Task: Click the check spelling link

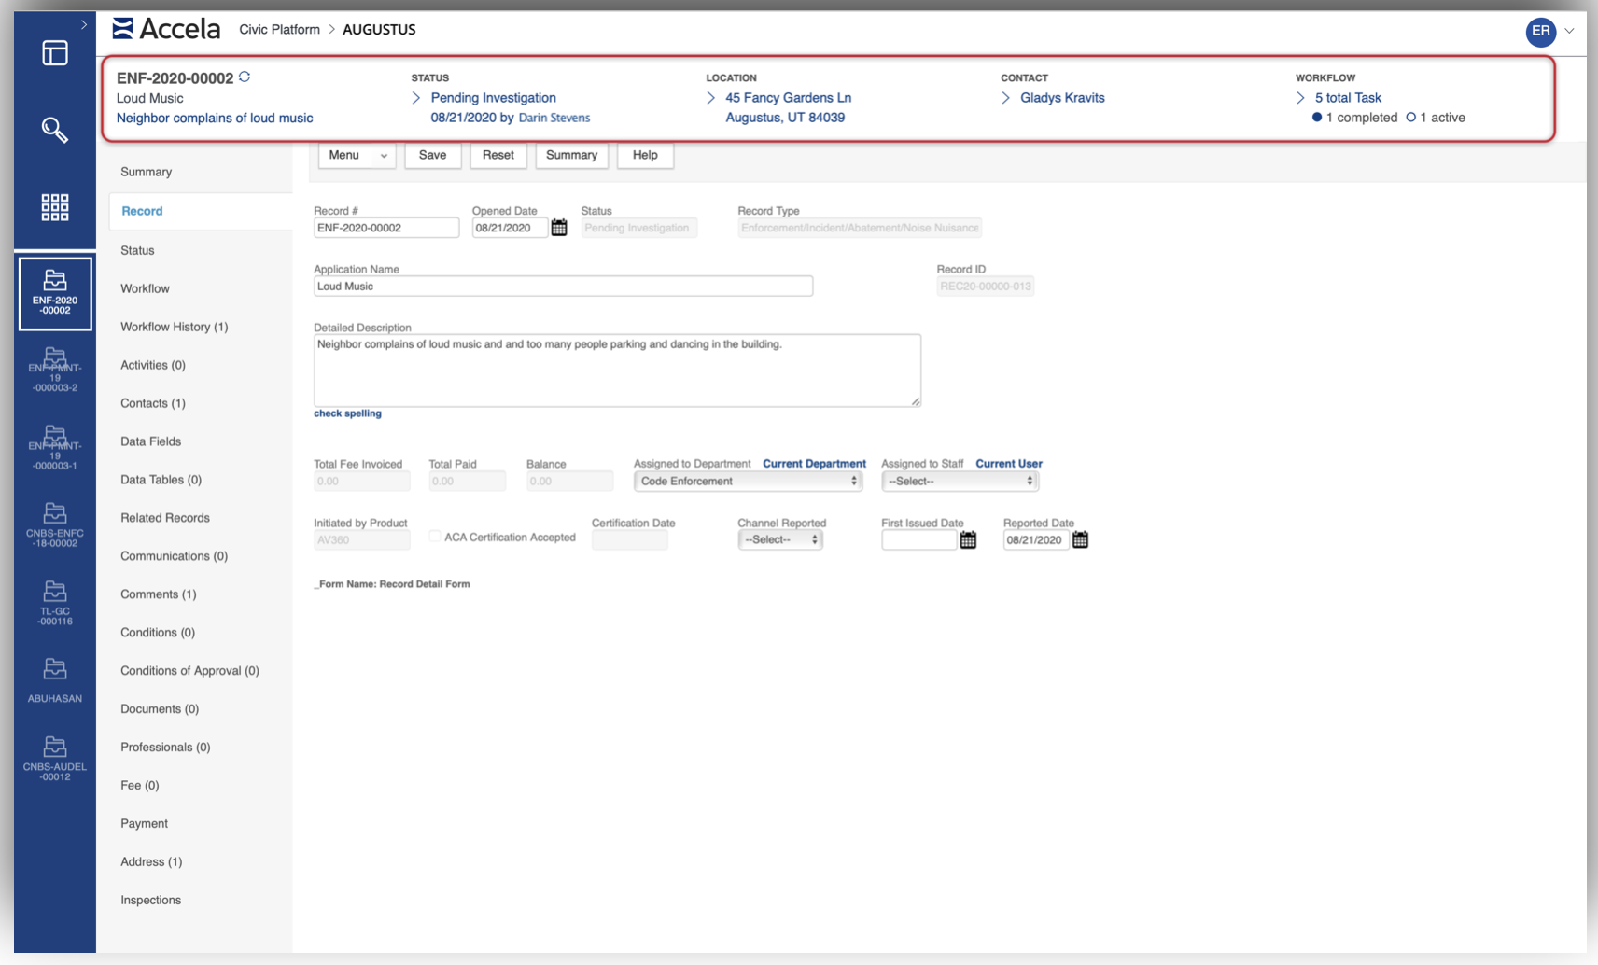Action: [x=347, y=413]
